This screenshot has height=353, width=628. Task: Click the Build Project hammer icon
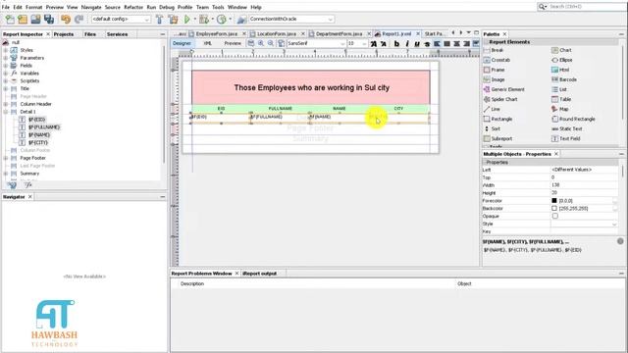coord(159,20)
